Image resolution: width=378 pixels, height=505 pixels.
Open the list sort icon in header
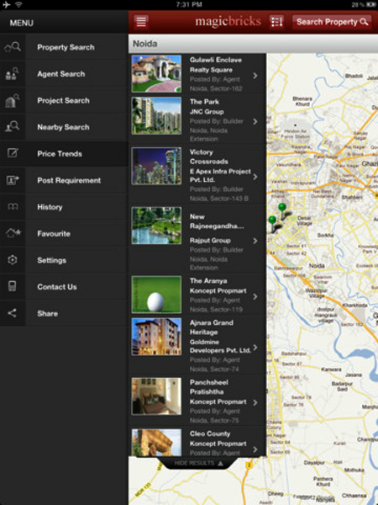(x=276, y=22)
